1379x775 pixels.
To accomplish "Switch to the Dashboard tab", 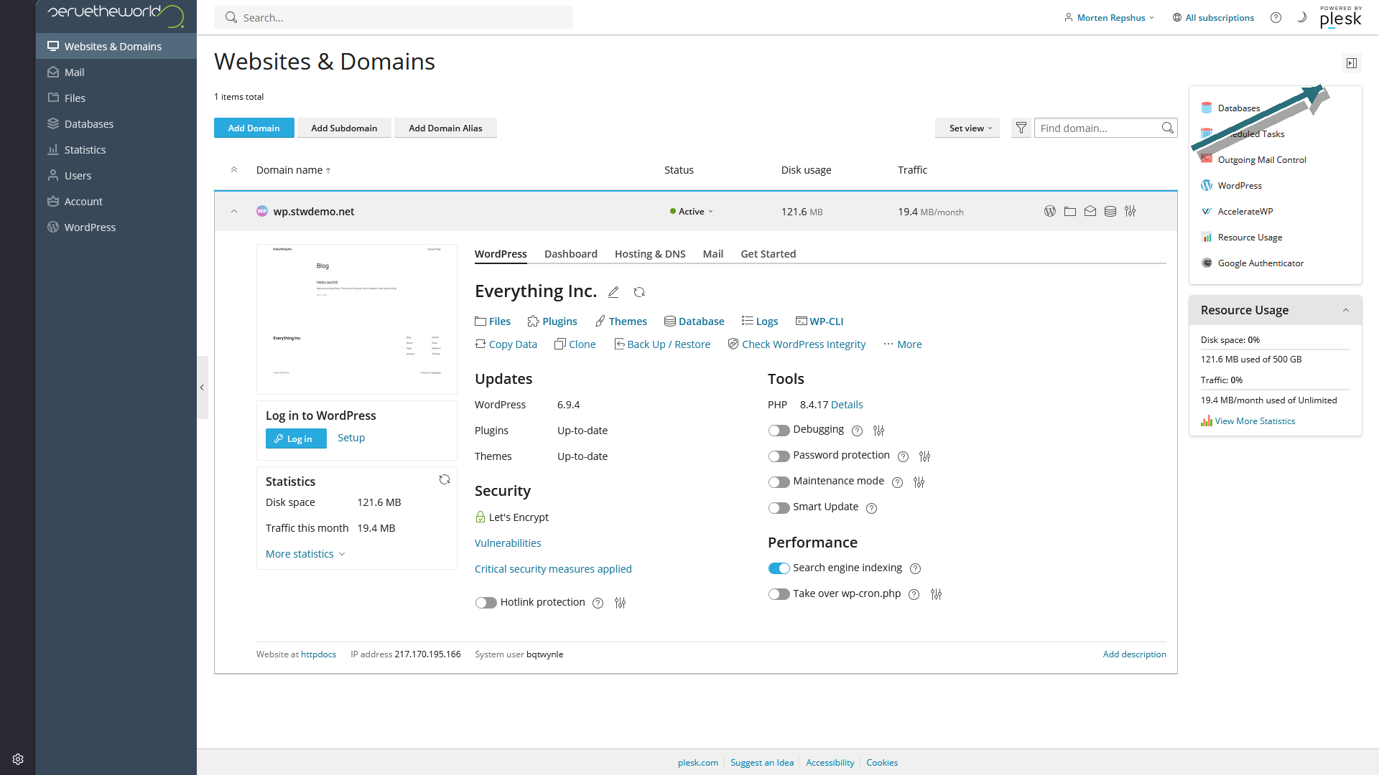I will (x=571, y=254).
